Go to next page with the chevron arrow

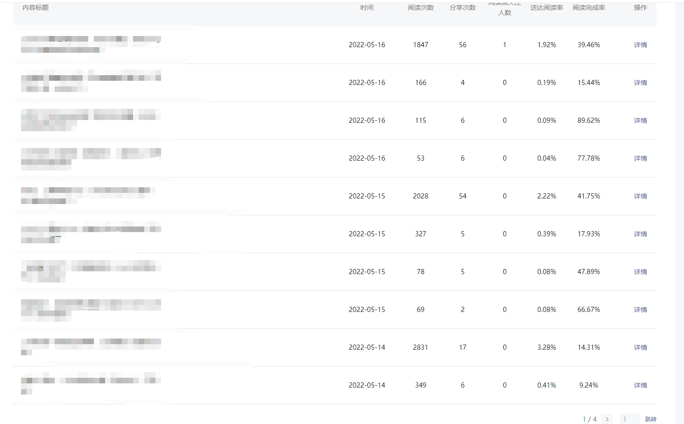click(607, 419)
